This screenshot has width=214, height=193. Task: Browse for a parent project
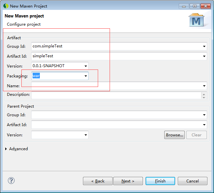point(174,135)
